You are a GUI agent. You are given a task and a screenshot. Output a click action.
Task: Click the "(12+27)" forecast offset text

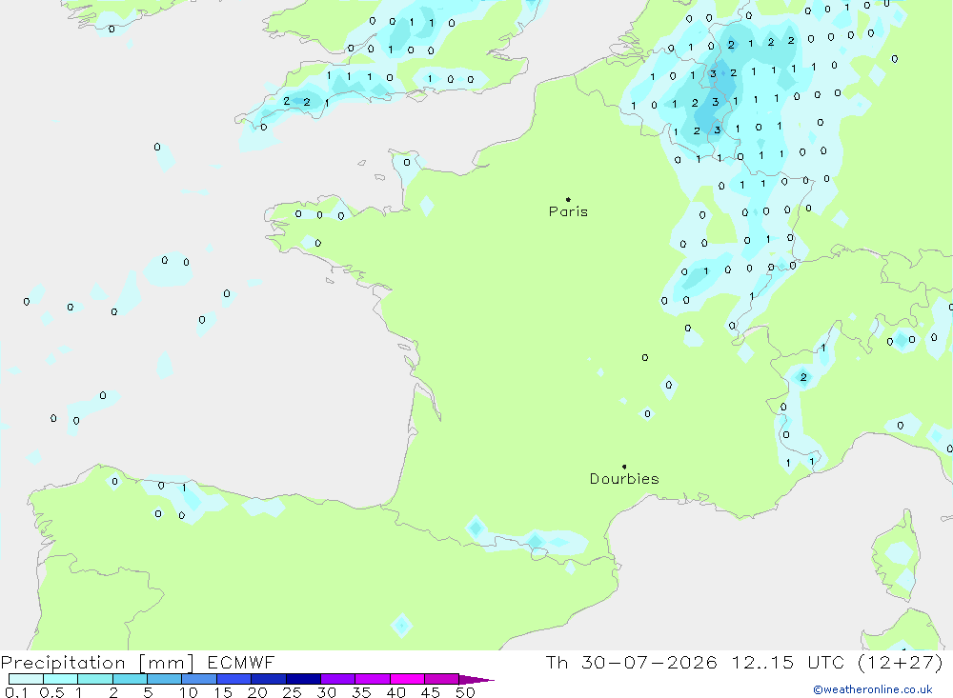(901, 663)
